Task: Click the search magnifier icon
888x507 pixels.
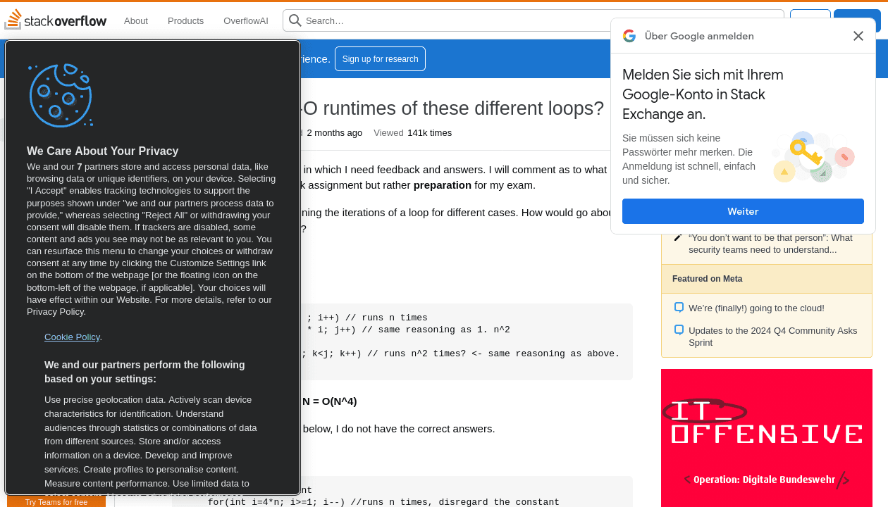Action: 295,20
